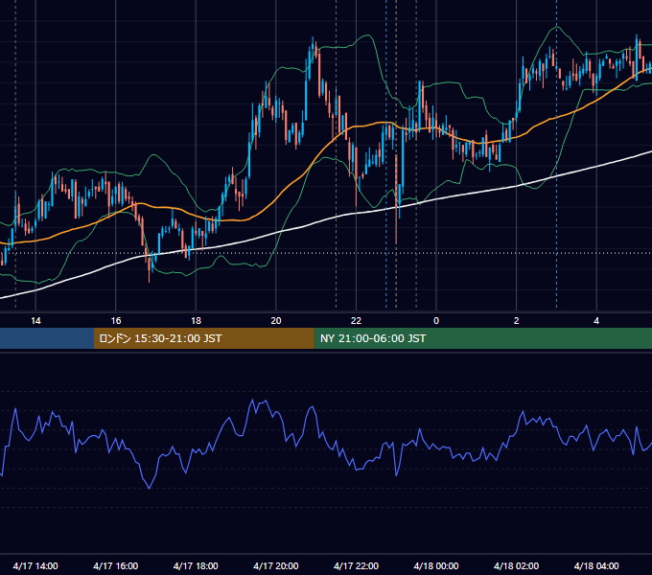Select the hour label 4 on chart axis

[x=596, y=321]
